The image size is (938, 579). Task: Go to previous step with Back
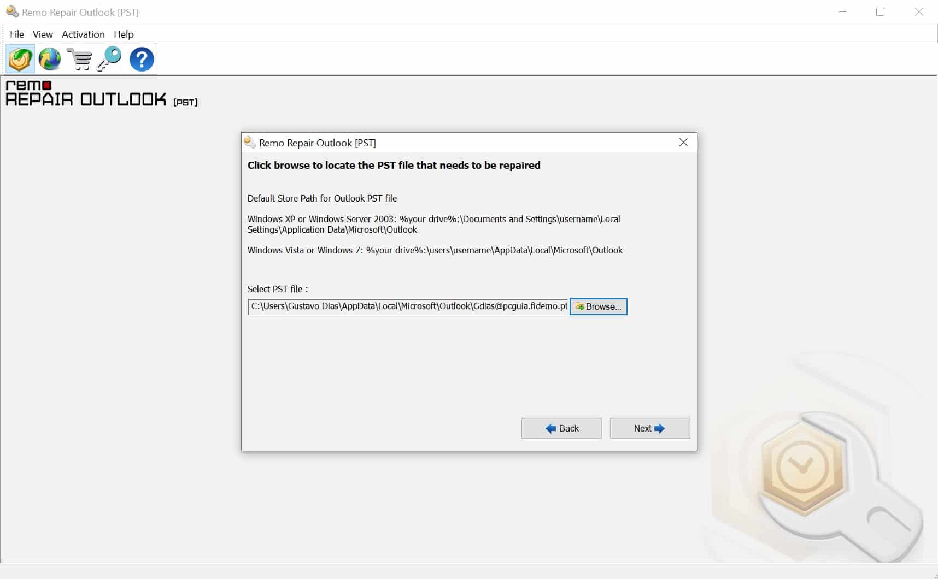(561, 428)
